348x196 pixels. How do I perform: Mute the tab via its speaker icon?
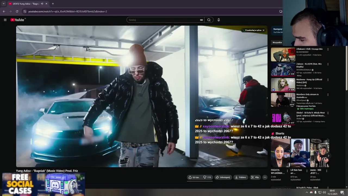click(42, 4)
